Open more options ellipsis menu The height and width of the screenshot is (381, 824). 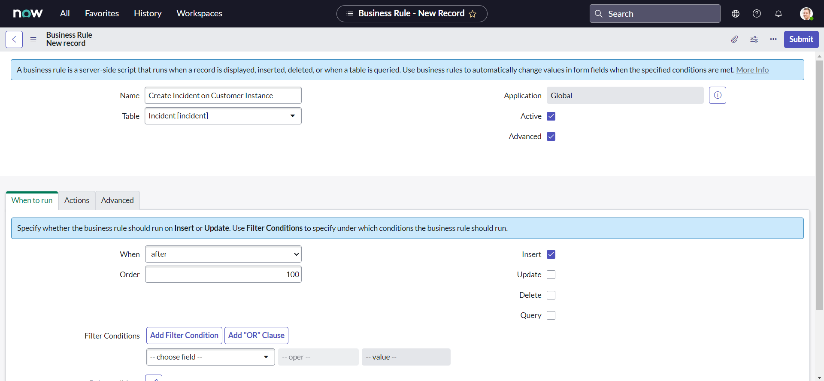[x=773, y=39]
